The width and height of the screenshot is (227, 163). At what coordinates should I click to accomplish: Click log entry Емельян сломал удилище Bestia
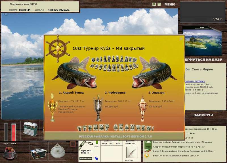coord(176,156)
